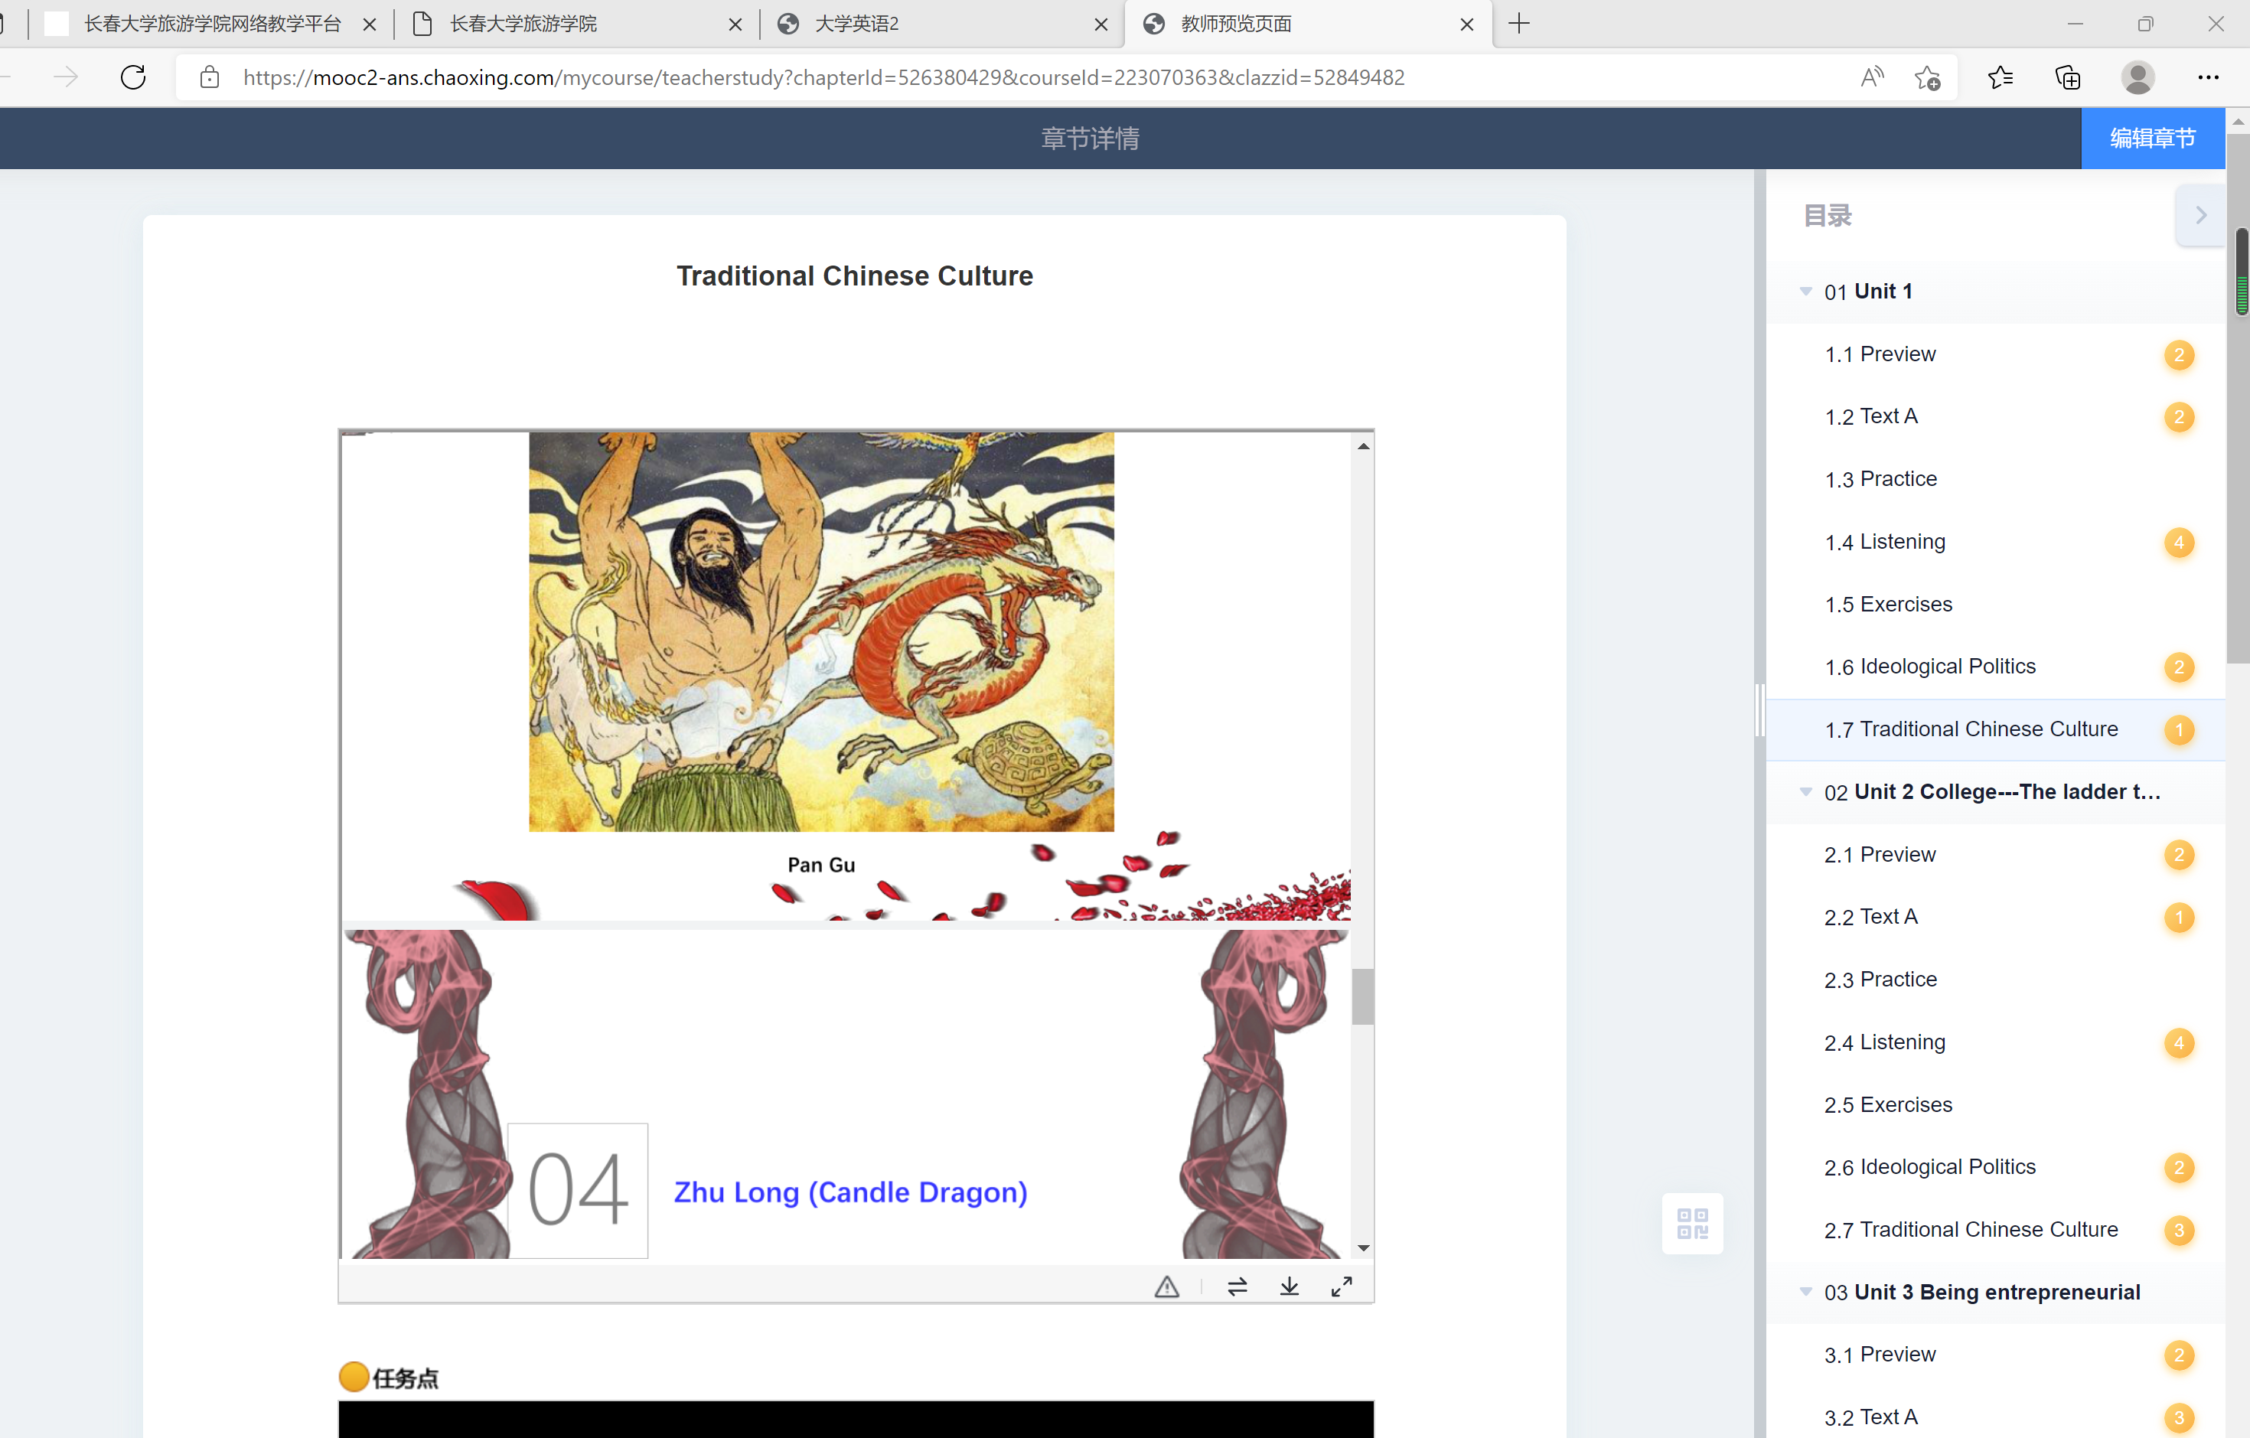Image resolution: width=2250 pixels, height=1438 pixels.
Task: Click the forward navigation arrow
Action: 67,77
